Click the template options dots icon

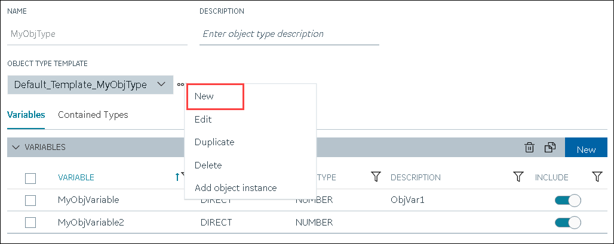180,85
